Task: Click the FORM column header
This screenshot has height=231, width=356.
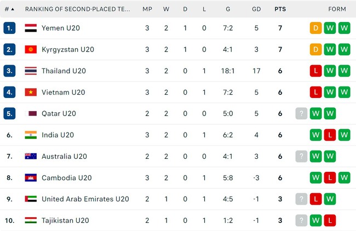Action: pyautogui.click(x=337, y=9)
